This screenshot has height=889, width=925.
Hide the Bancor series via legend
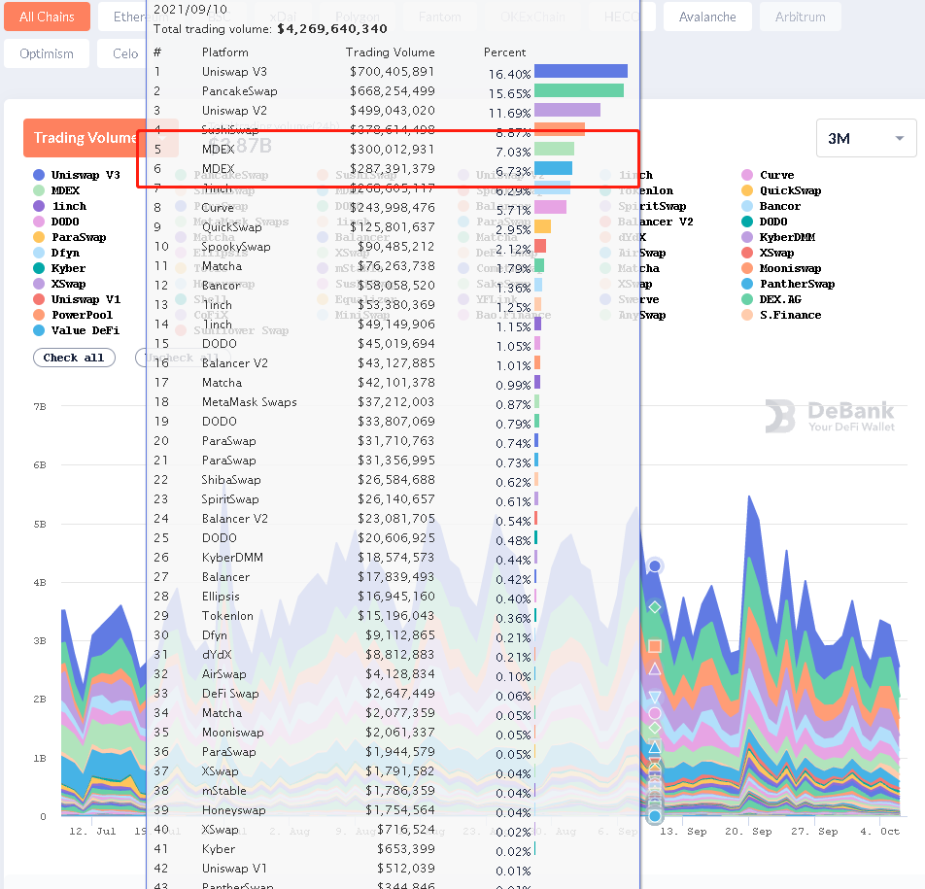pos(771,206)
